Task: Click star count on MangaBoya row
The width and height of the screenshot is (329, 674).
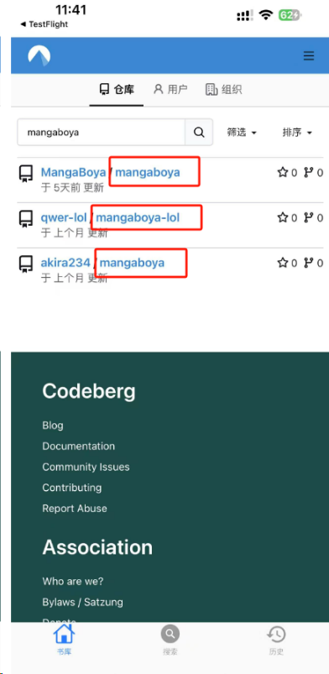Action: pos(287,173)
